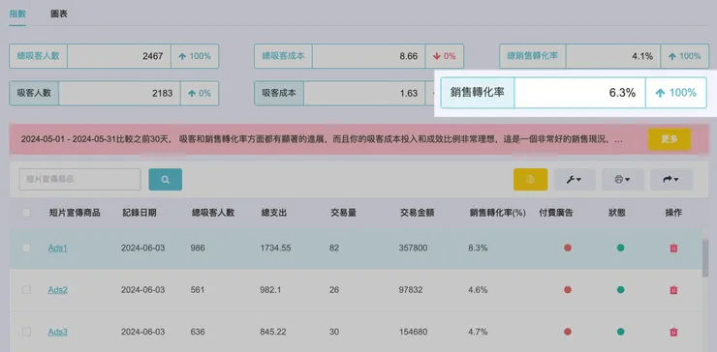Click Ads3 green status indicator
This screenshot has width=717, height=352.
click(x=620, y=332)
